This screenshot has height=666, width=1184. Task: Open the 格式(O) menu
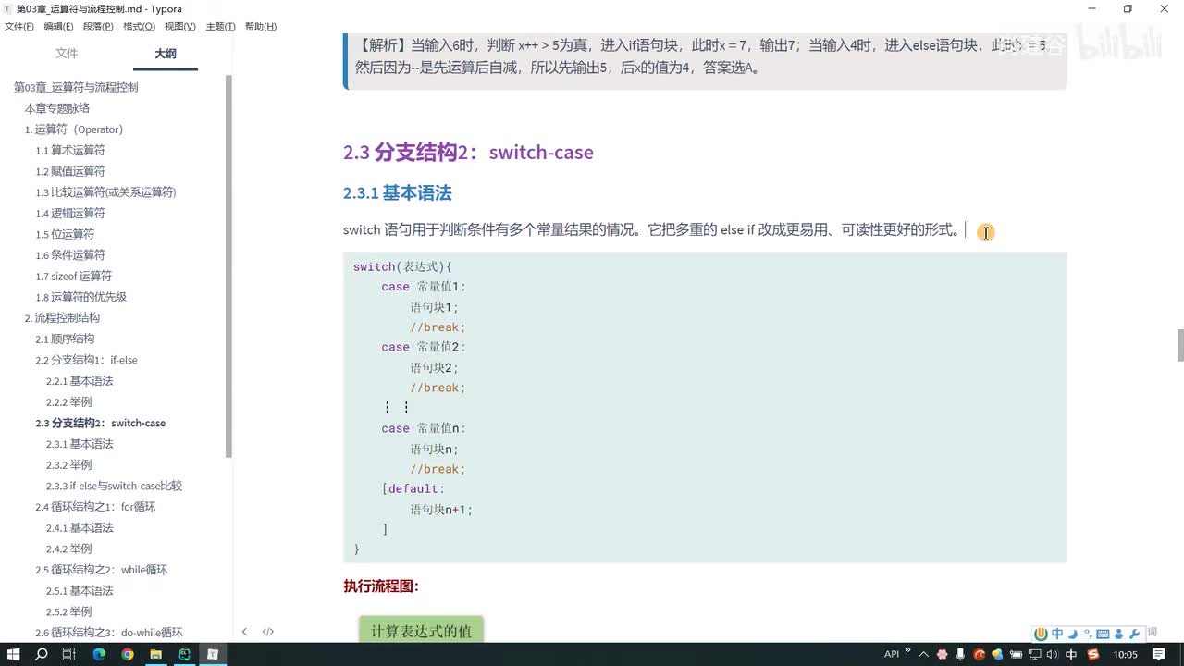[139, 27]
